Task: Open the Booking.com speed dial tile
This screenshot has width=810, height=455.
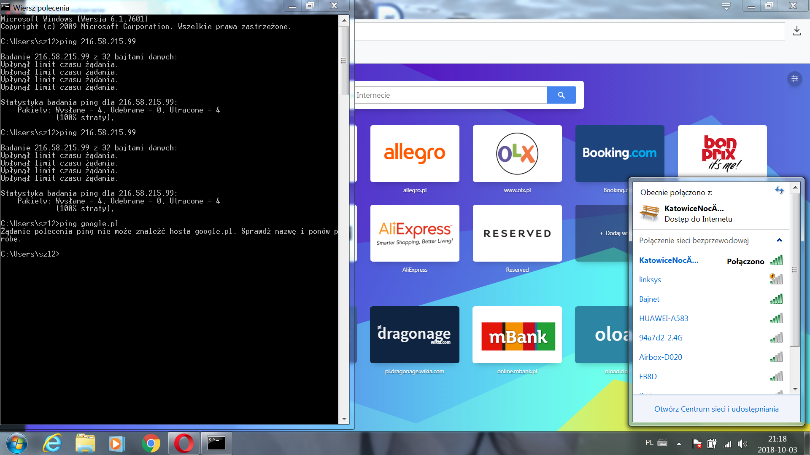Action: [620, 154]
